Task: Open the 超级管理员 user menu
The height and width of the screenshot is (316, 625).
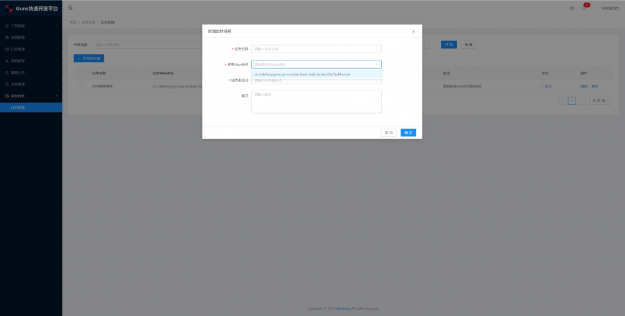Action: [610, 8]
